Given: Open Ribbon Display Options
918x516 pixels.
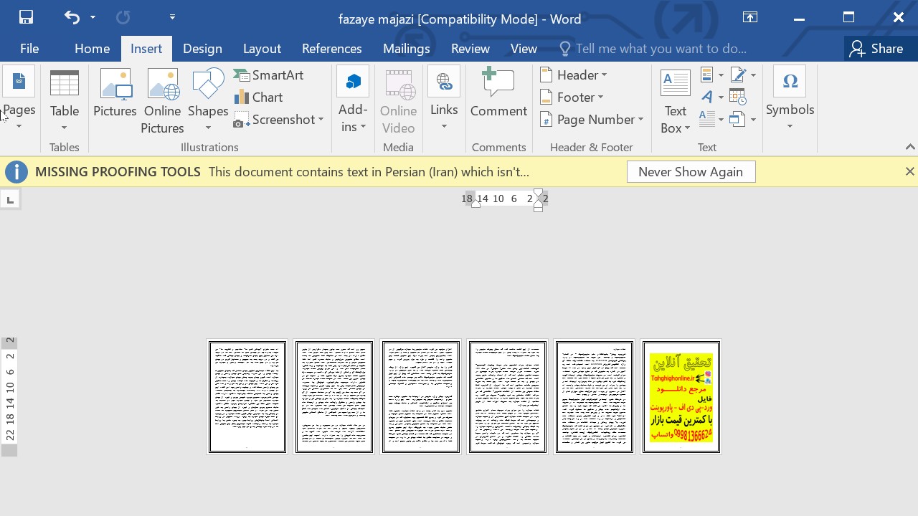Looking at the screenshot, I should 750,18.
